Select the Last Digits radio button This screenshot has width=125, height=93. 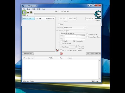77,48
